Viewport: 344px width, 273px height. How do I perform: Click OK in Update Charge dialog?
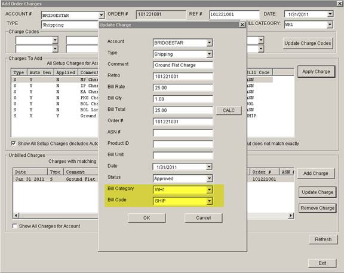click(x=146, y=218)
